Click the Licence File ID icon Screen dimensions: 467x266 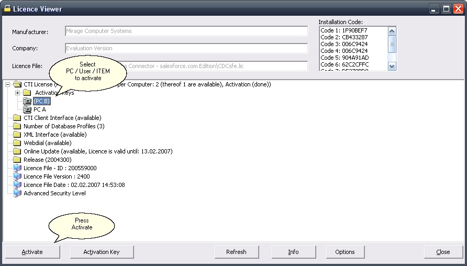tap(17, 168)
